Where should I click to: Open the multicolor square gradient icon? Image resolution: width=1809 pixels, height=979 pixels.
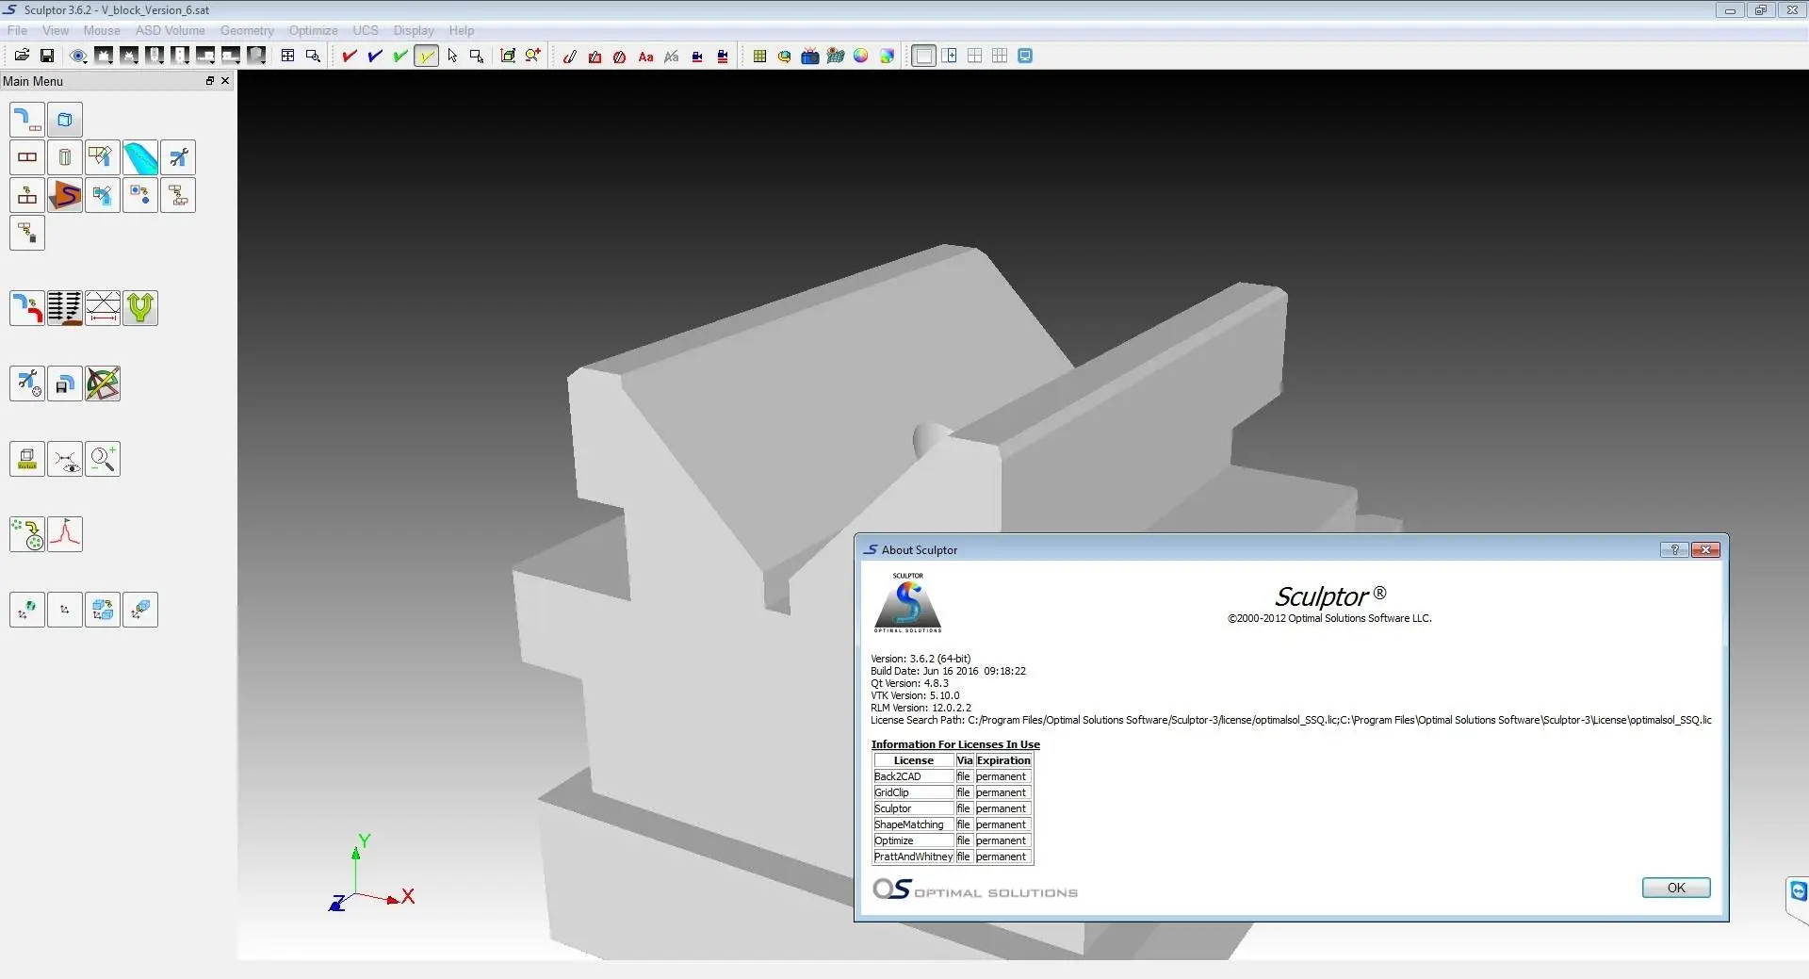(887, 56)
